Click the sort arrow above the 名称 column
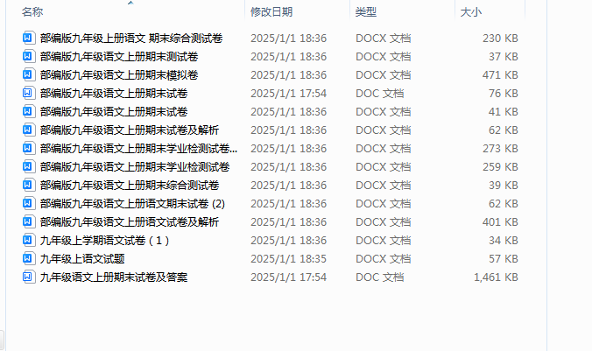Image resolution: width=592 pixels, height=351 pixels. pyautogui.click(x=130, y=3)
